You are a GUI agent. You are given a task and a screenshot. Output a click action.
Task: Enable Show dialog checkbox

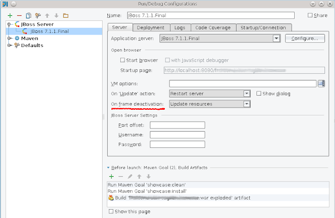point(259,94)
